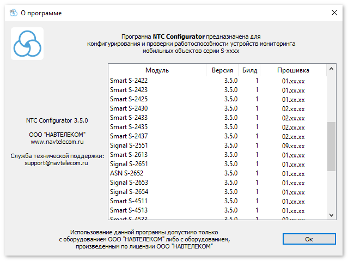
Task: Click the scrollbar down arrow
Action: pyautogui.click(x=331, y=215)
